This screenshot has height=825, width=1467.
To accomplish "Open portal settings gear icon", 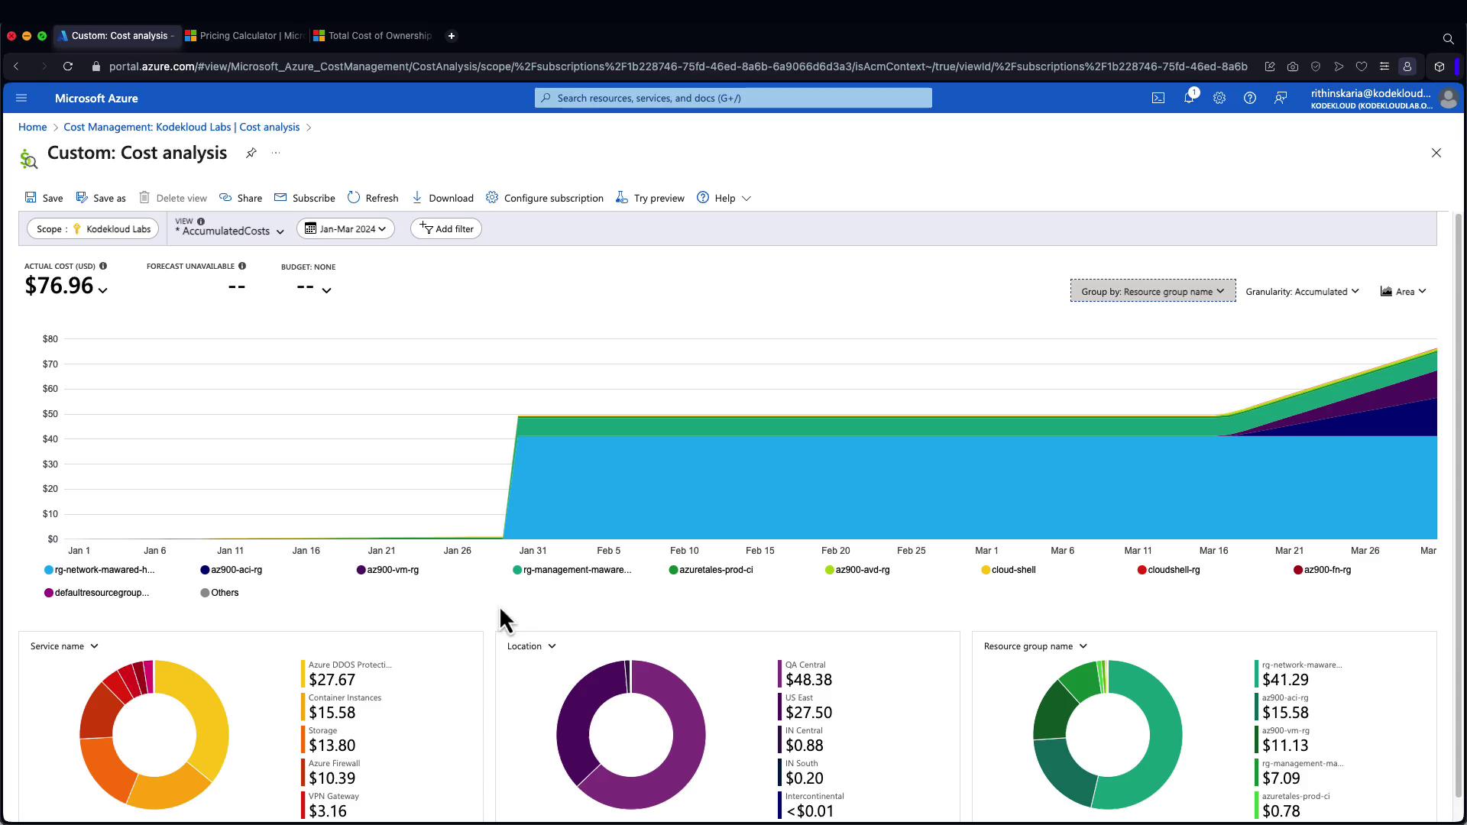I will coord(1219,98).
